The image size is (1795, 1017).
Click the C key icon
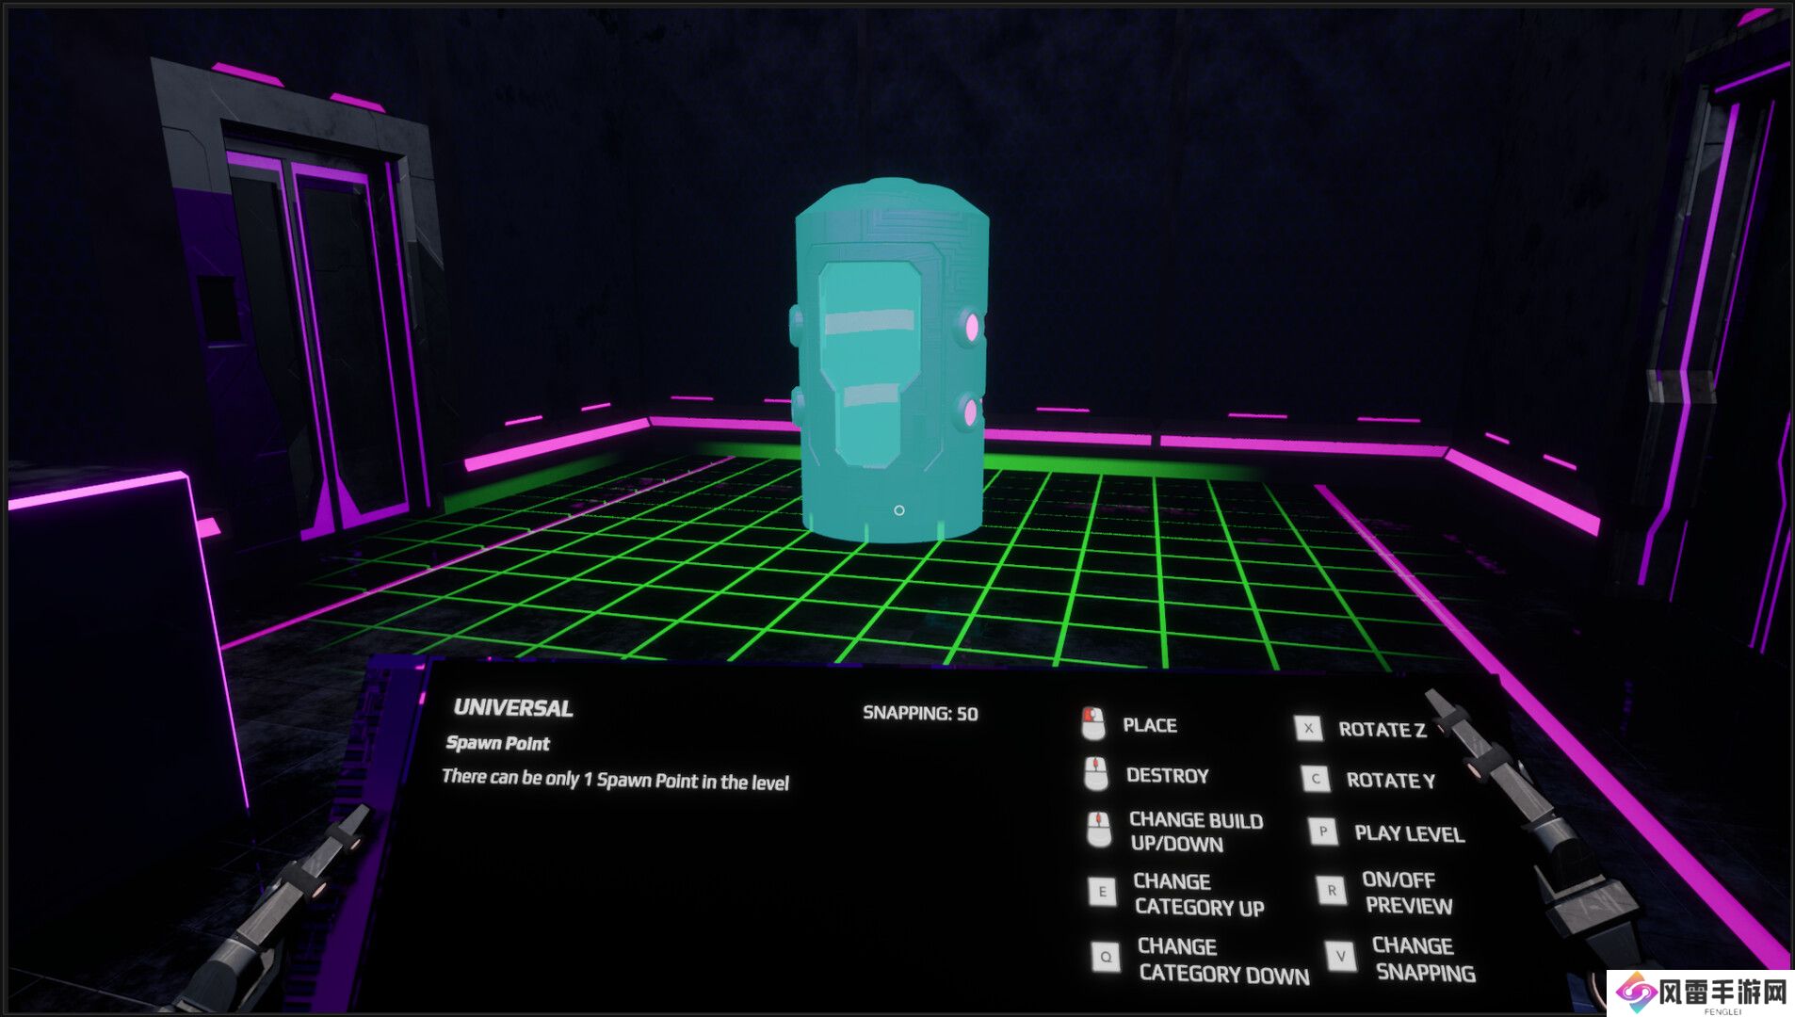(1316, 779)
